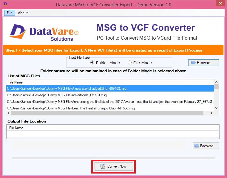Click the DataVare Solutions logo
227x178 pixels.
coord(44,32)
